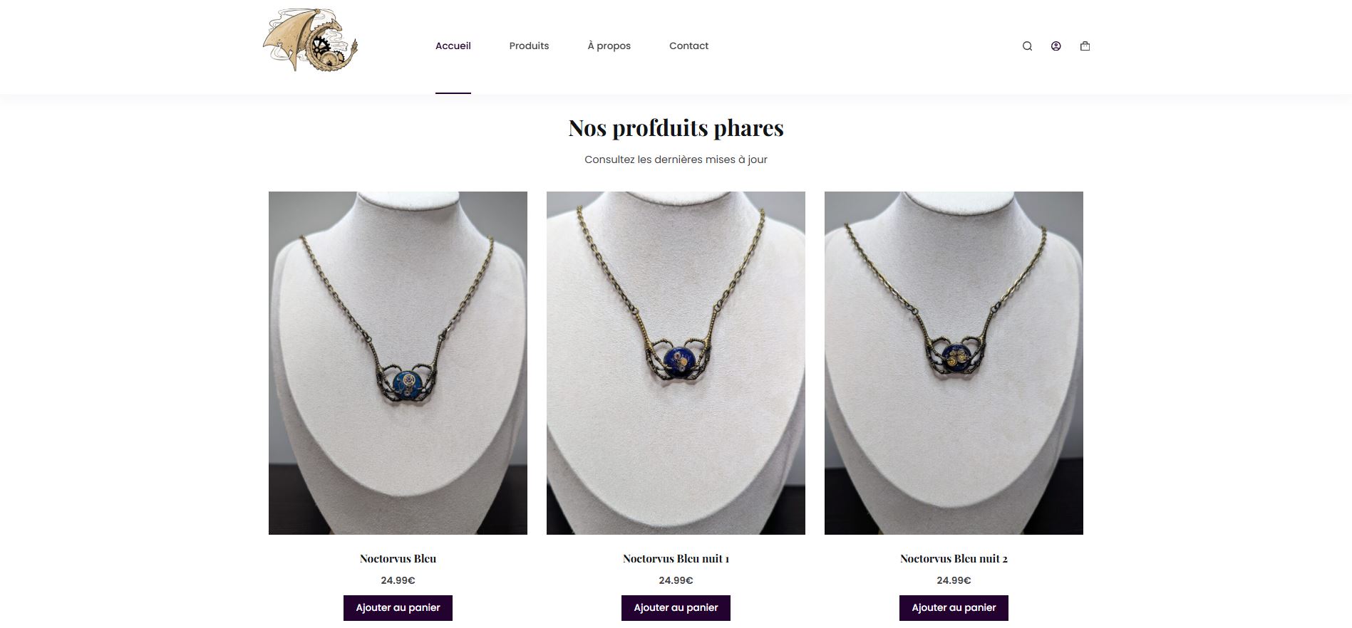This screenshot has width=1352, height=628.
Task: Open the user account icon
Action: pos(1056,46)
